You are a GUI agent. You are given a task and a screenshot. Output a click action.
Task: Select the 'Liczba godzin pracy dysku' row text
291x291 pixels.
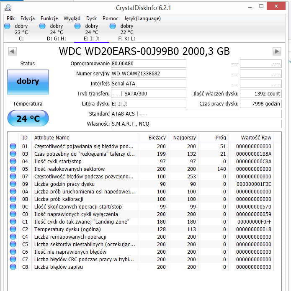[x=64, y=184]
